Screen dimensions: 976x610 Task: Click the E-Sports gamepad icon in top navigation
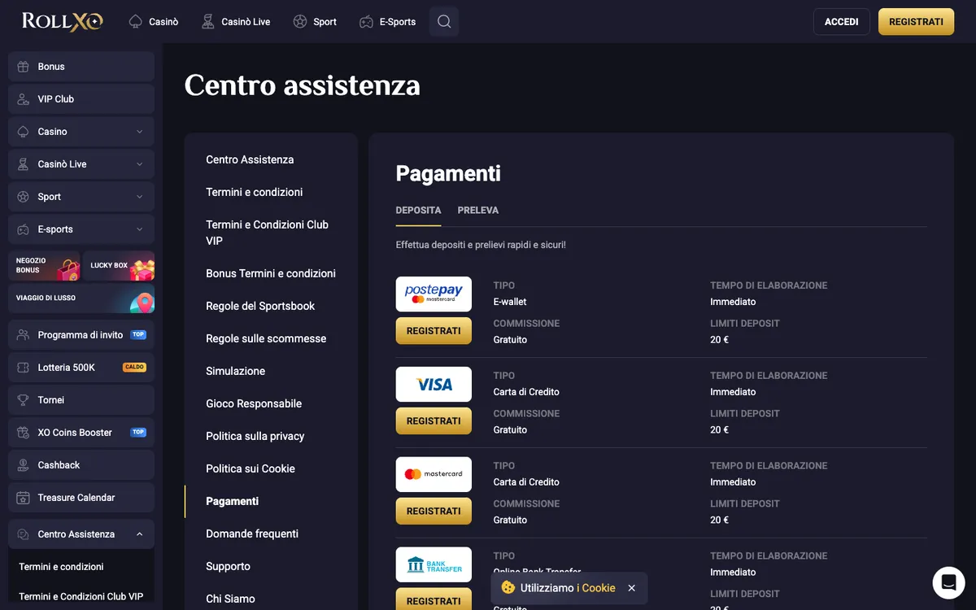(x=366, y=22)
